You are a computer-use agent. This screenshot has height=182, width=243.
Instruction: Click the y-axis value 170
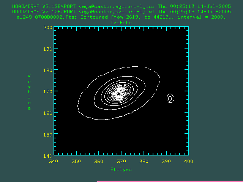click(x=48, y=92)
